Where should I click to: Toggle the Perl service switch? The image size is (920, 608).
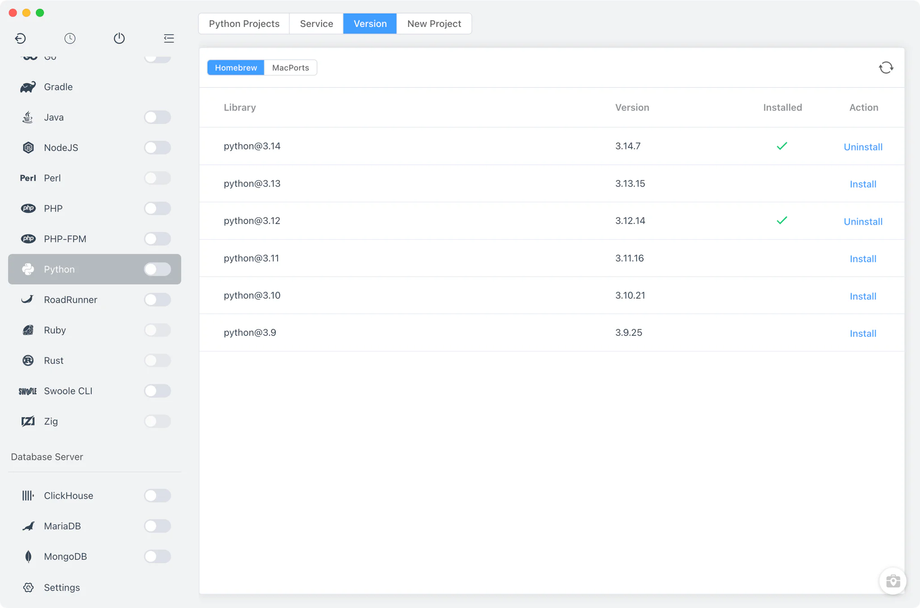coord(157,178)
